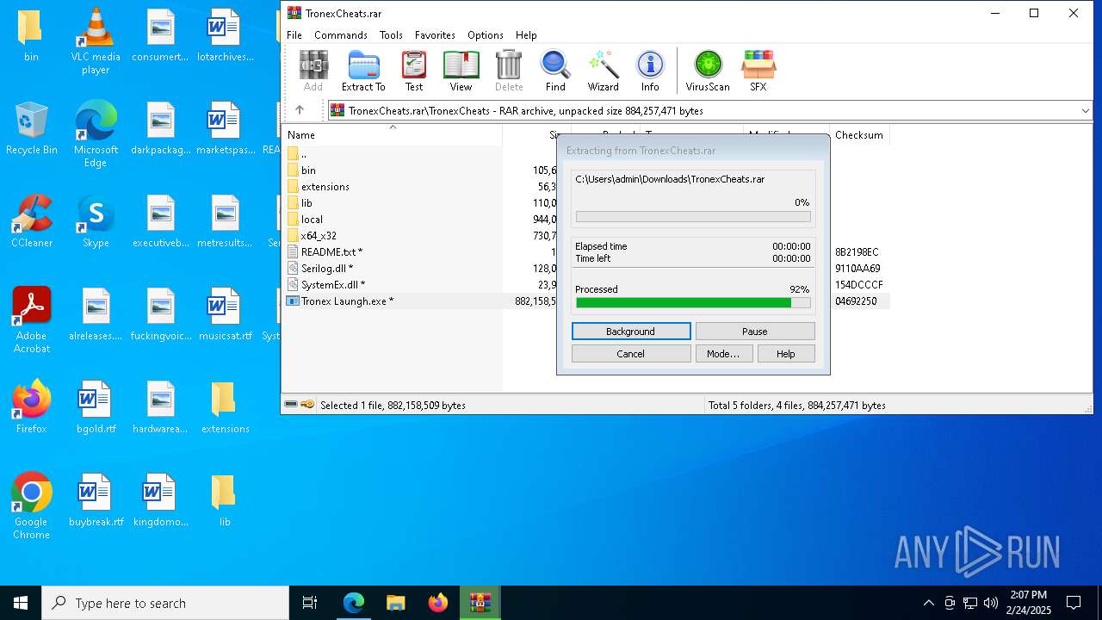Open the volume control in tray
The width and height of the screenshot is (1102, 620).
(x=991, y=603)
